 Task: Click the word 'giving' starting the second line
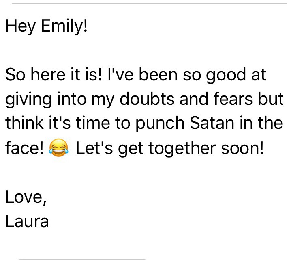(x=28, y=100)
